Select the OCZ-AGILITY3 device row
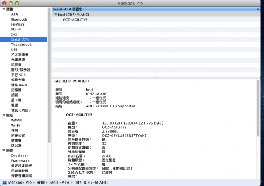 [x=156, y=19]
